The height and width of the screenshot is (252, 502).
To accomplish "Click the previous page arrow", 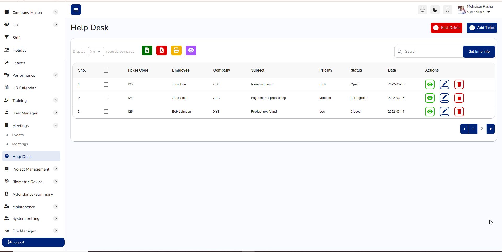I will point(464,129).
